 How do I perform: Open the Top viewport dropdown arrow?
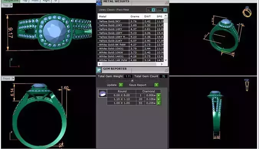11,5
